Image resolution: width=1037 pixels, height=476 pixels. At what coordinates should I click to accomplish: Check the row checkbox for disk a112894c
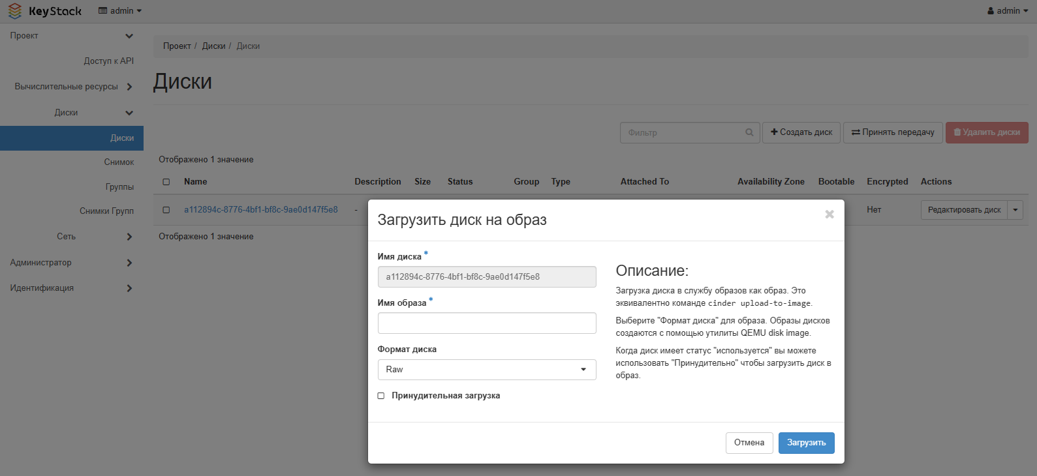point(166,210)
